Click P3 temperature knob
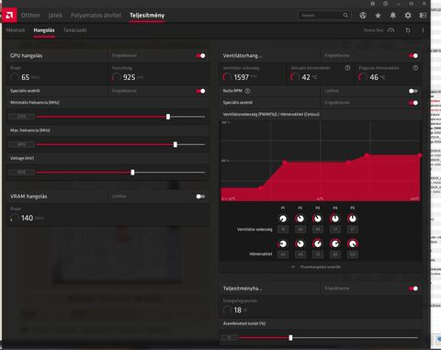441x350 pixels. tap(318, 243)
